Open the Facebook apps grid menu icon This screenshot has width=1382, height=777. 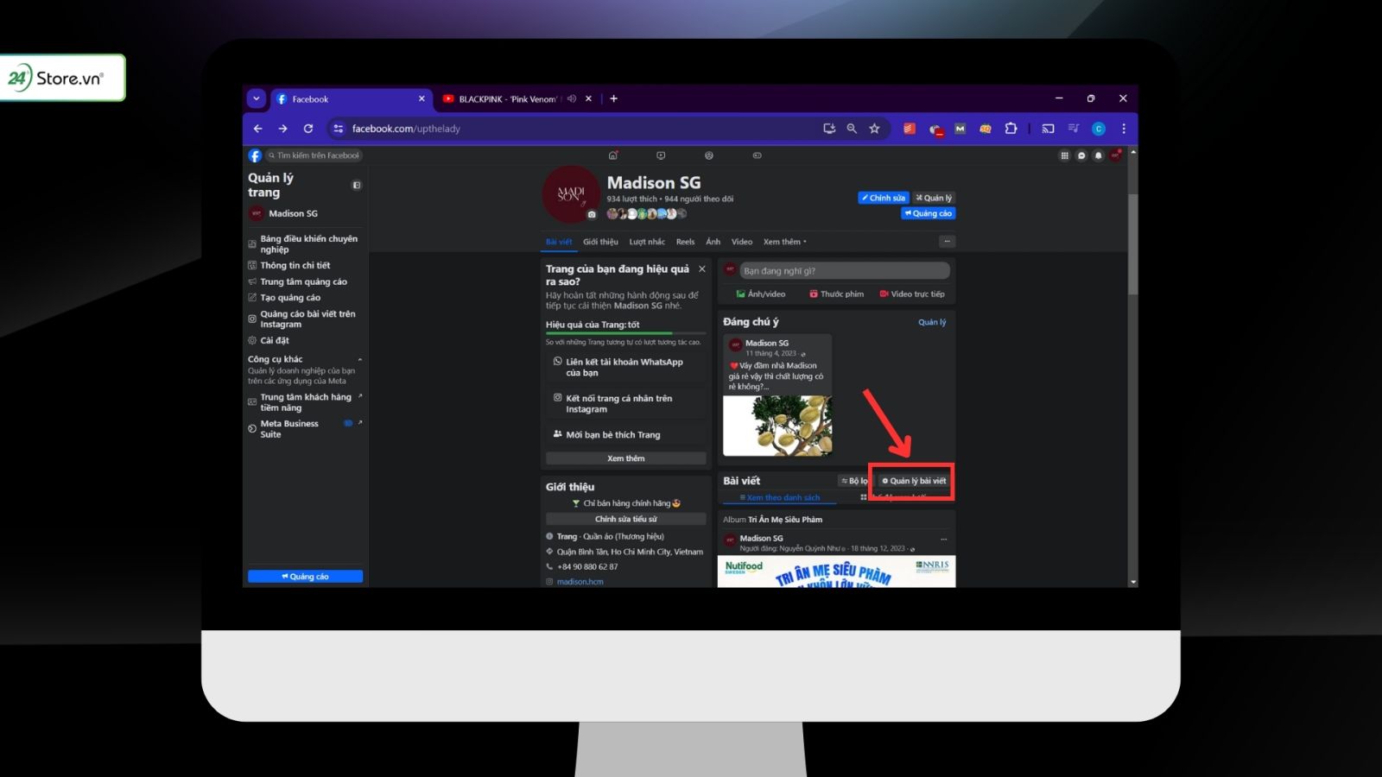pyautogui.click(x=1064, y=155)
